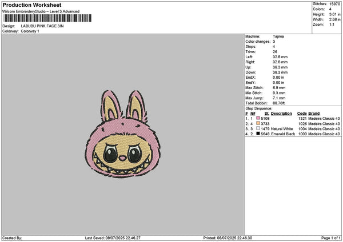Select the Total Bobbin value
This screenshot has width=343, height=242.
pyautogui.click(x=279, y=103)
